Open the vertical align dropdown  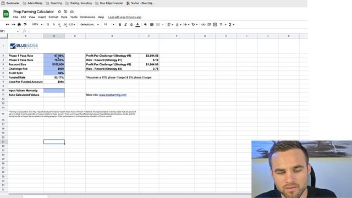tap(178, 24)
